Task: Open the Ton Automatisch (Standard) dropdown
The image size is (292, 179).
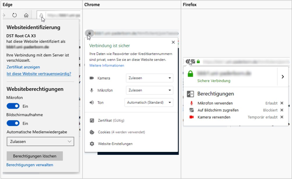Action: [149, 102]
